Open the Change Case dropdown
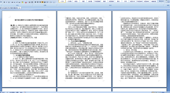 (x=20, y=2)
